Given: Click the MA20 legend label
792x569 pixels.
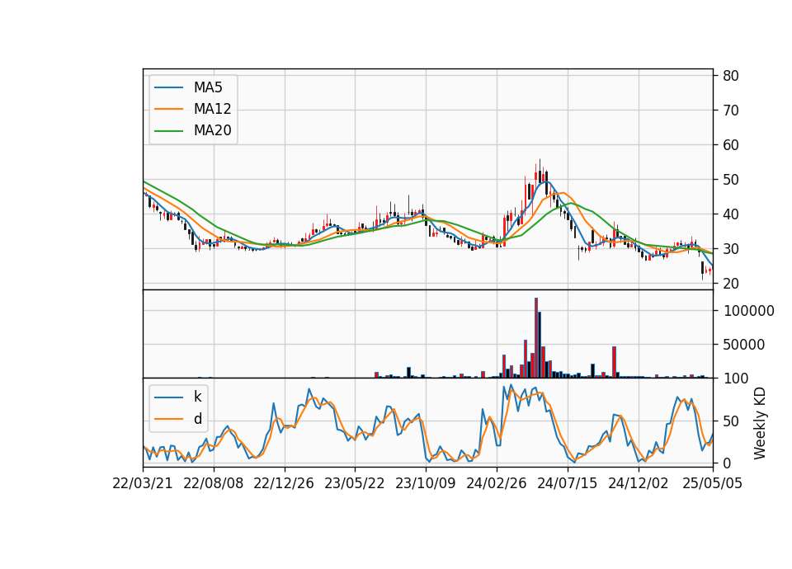Looking at the screenshot, I should tap(212, 130).
